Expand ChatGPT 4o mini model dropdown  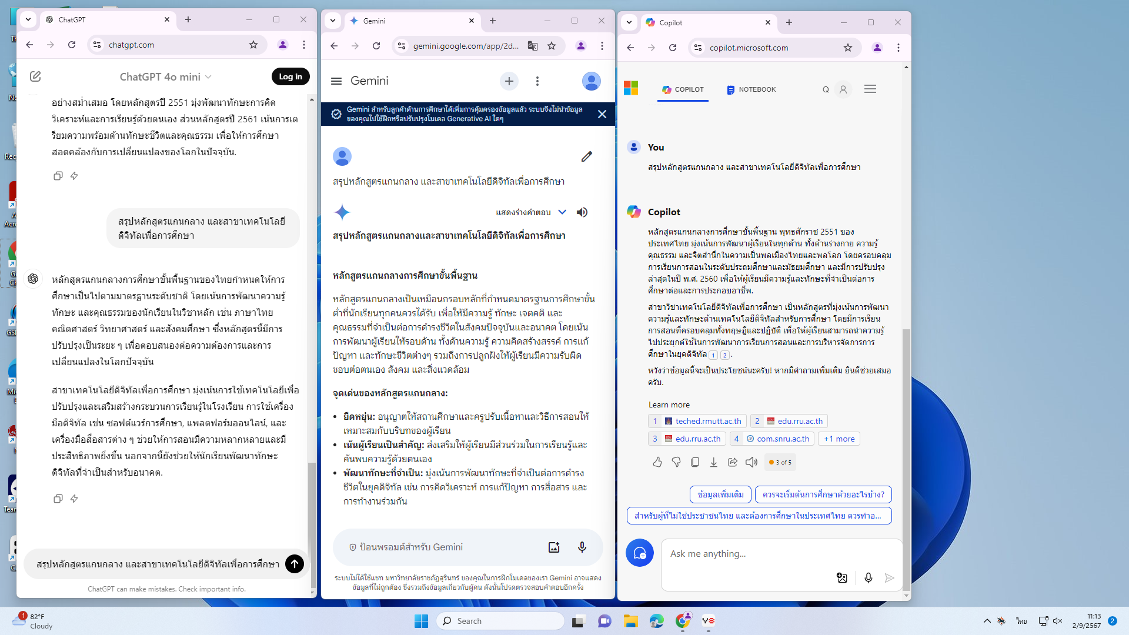tap(165, 77)
